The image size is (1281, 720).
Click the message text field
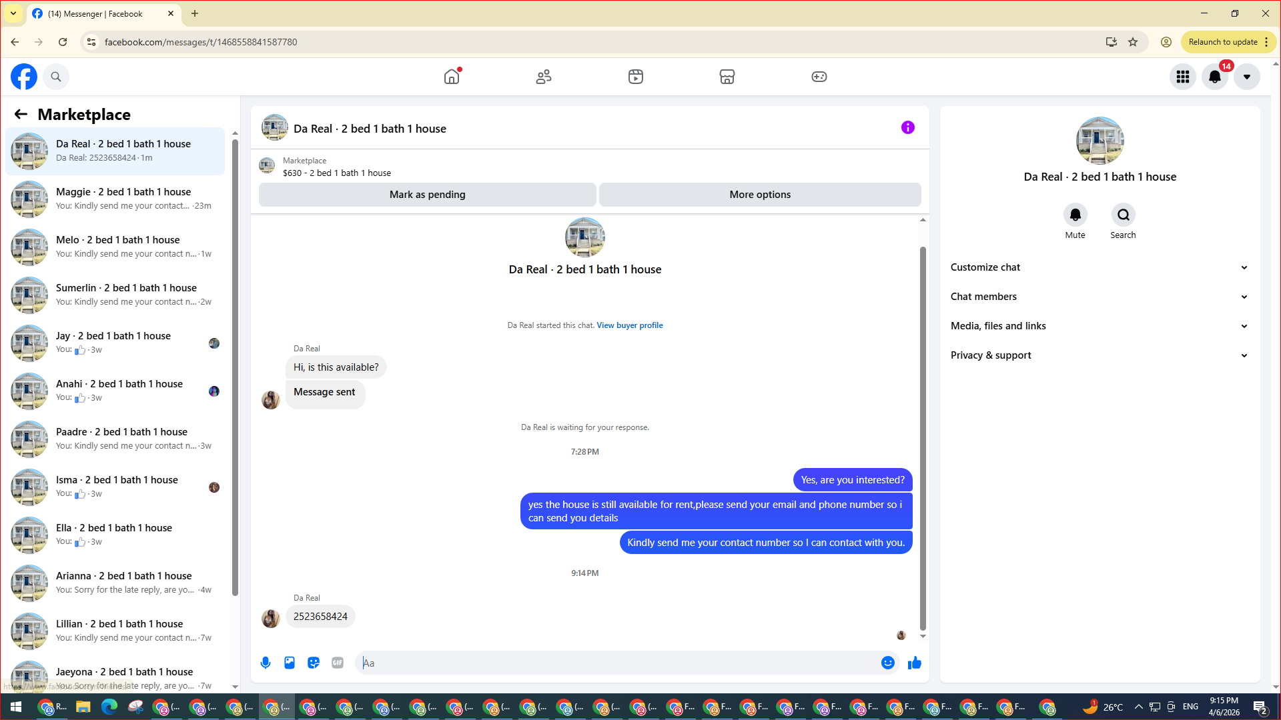click(x=618, y=663)
